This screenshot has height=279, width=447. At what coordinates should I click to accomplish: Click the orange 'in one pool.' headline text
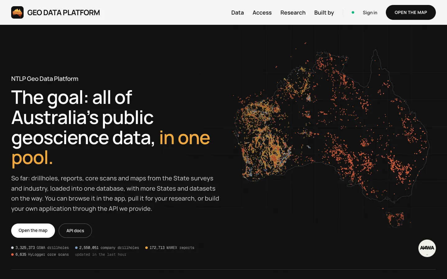click(x=111, y=148)
